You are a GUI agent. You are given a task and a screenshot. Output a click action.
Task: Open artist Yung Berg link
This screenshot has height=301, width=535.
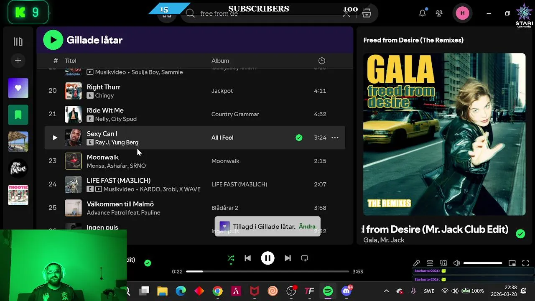pyautogui.click(x=125, y=142)
